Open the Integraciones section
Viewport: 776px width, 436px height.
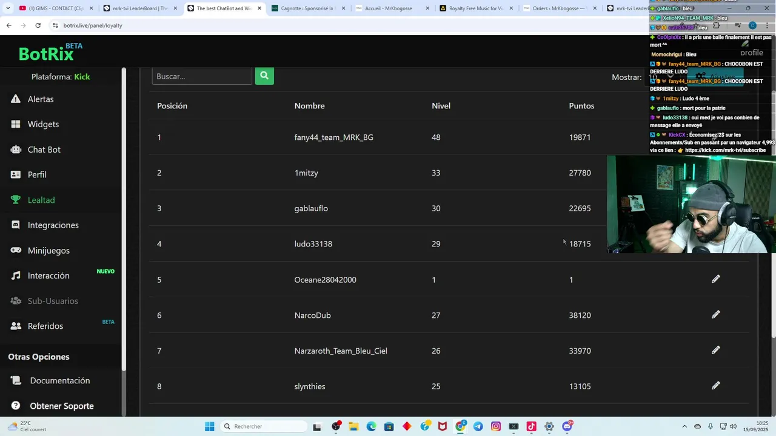pyautogui.click(x=53, y=225)
